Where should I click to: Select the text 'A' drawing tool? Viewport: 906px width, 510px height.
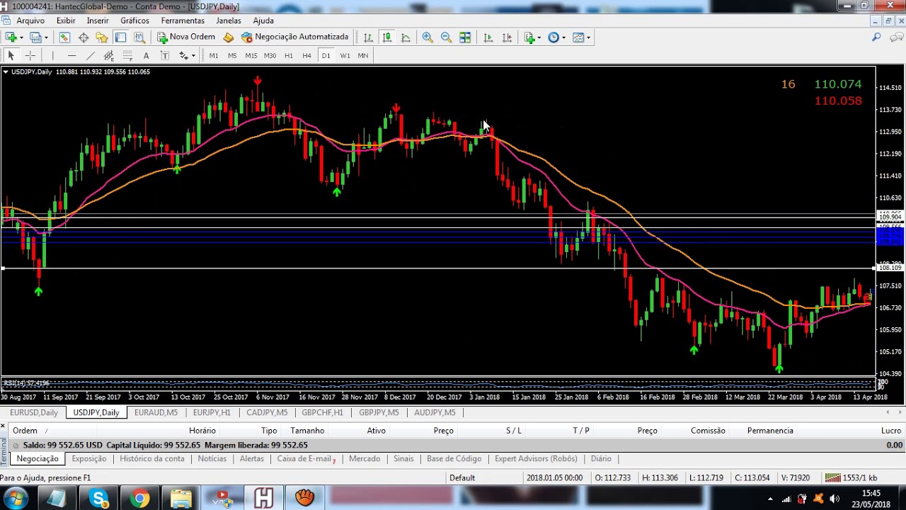146,55
